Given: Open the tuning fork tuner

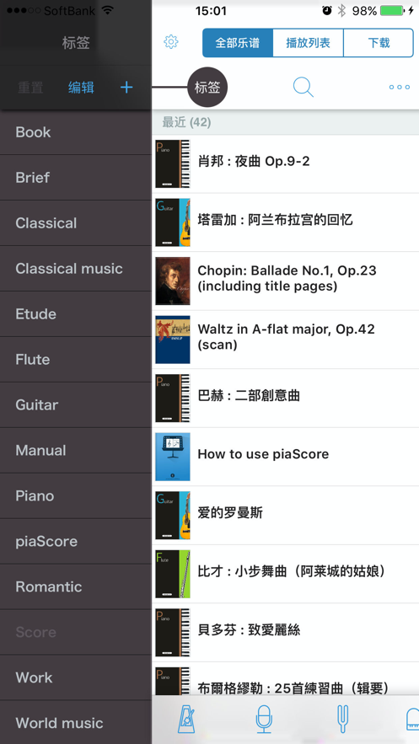Looking at the screenshot, I should 342,720.
